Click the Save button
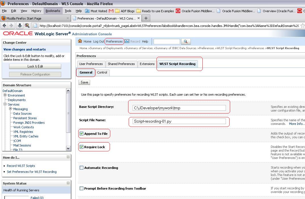305x199 pixels. pos(84,82)
